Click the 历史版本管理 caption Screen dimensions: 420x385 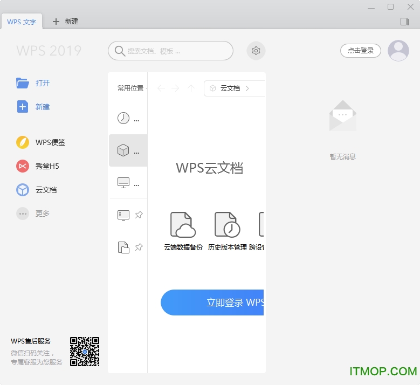[227, 247]
